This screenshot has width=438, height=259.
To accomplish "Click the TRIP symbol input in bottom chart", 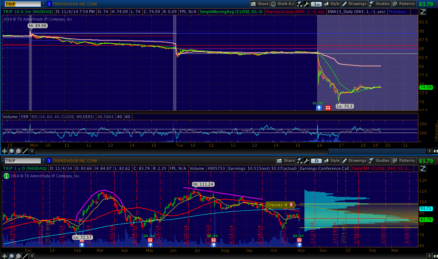I will pyautogui.click(x=22, y=161).
